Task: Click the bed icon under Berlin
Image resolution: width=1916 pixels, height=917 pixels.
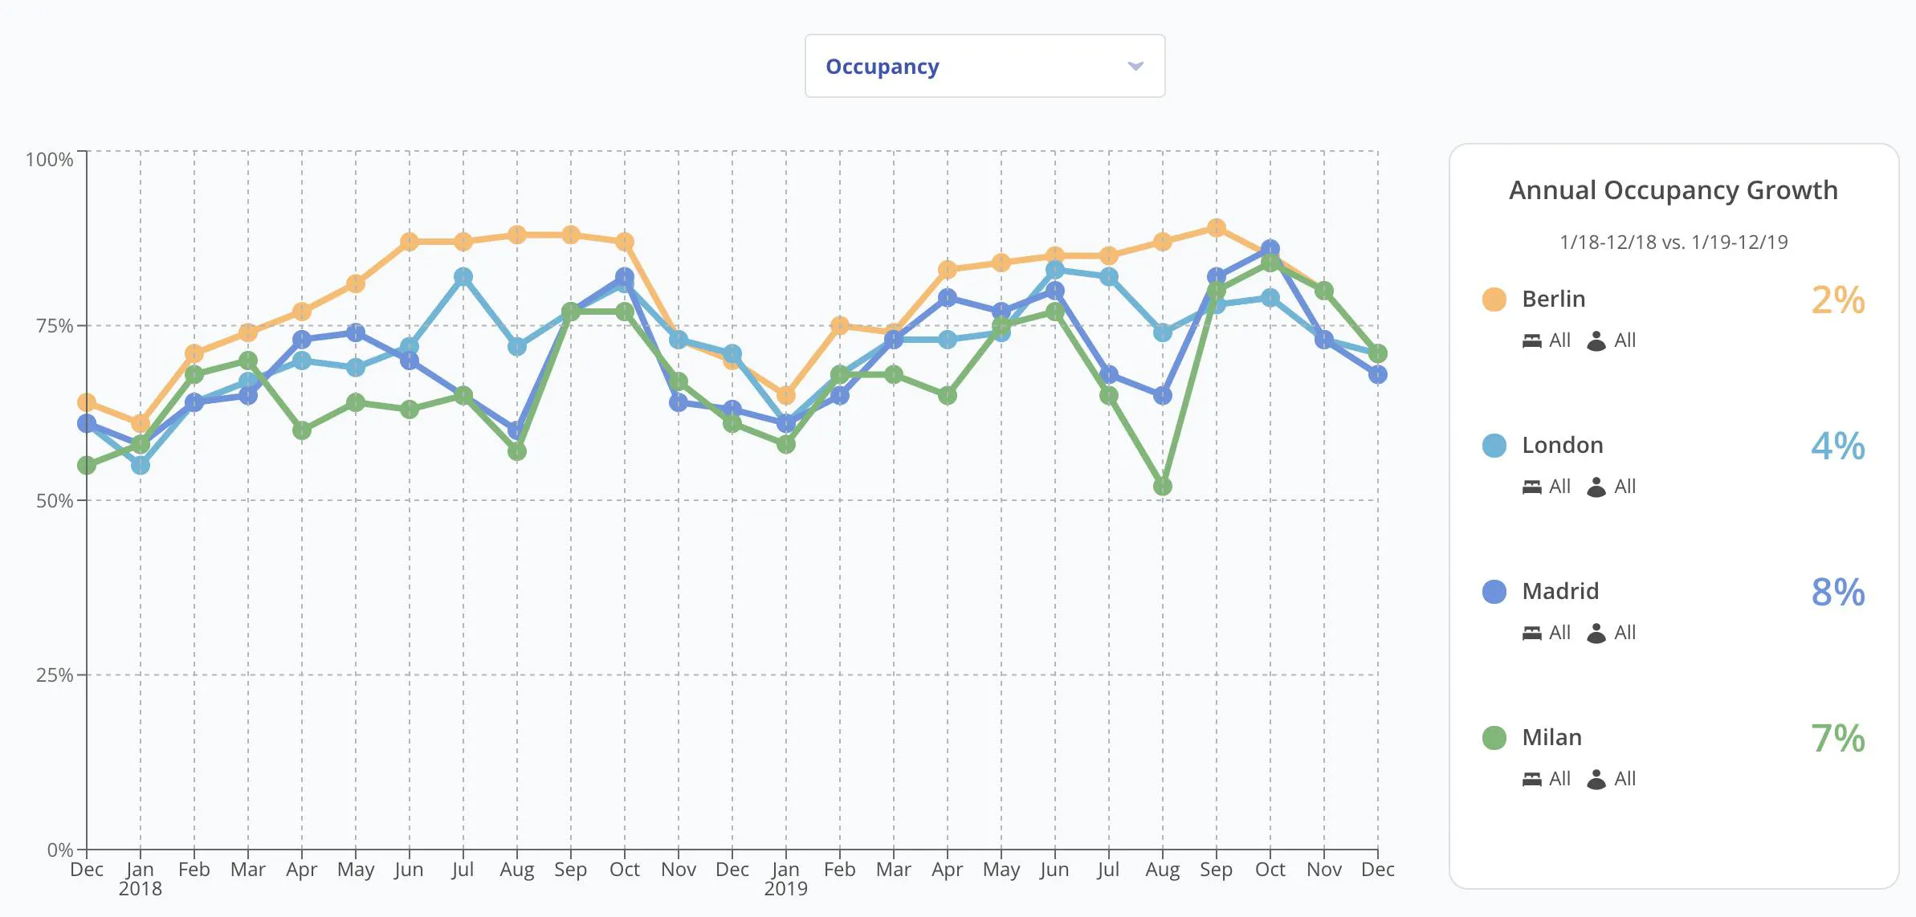Action: pyautogui.click(x=1531, y=341)
